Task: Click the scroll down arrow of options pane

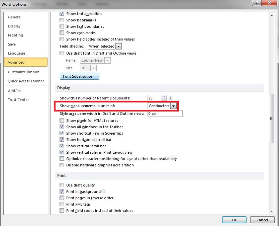Action: (x=272, y=211)
